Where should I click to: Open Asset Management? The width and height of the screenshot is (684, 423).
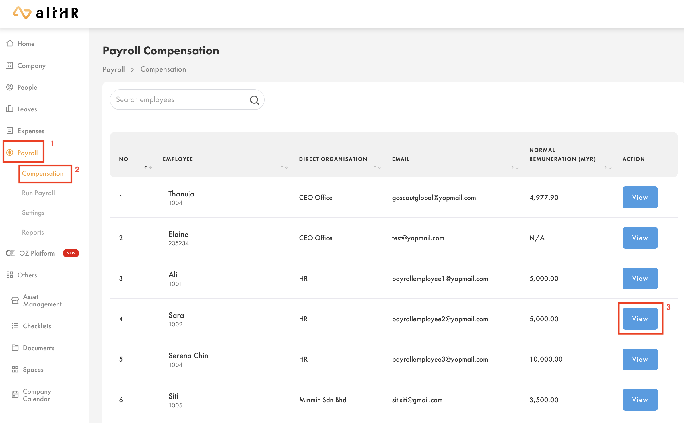tap(42, 300)
